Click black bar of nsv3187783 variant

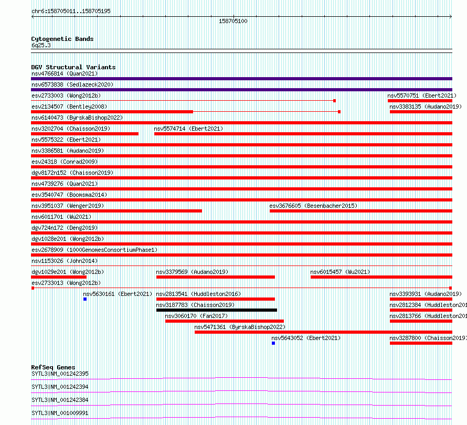[x=217, y=310]
